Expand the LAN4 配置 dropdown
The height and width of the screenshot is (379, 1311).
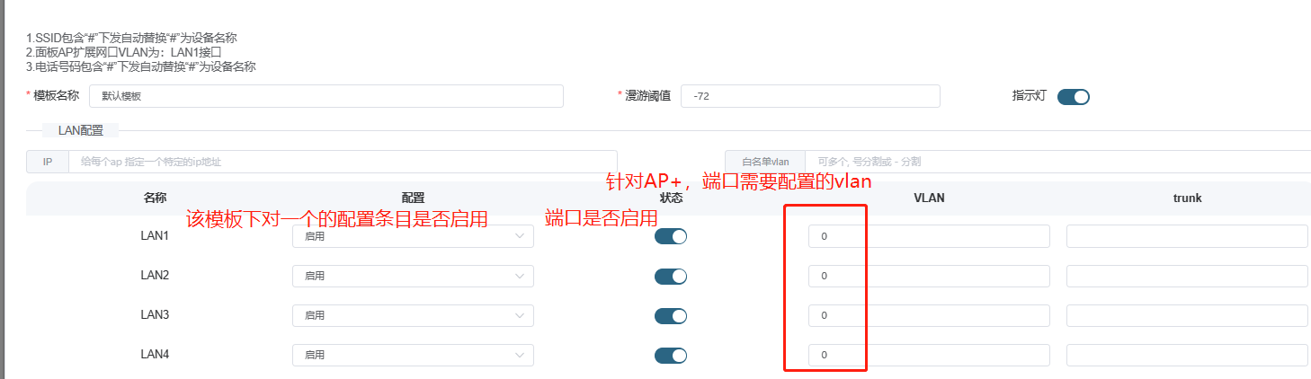(413, 355)
